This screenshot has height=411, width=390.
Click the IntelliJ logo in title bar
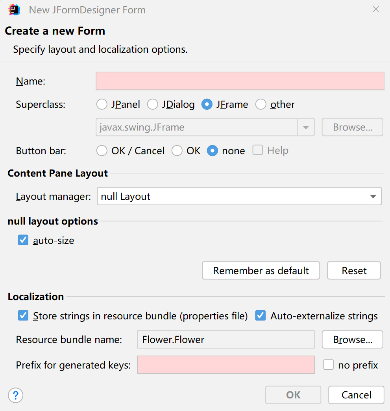click(14, 10)
